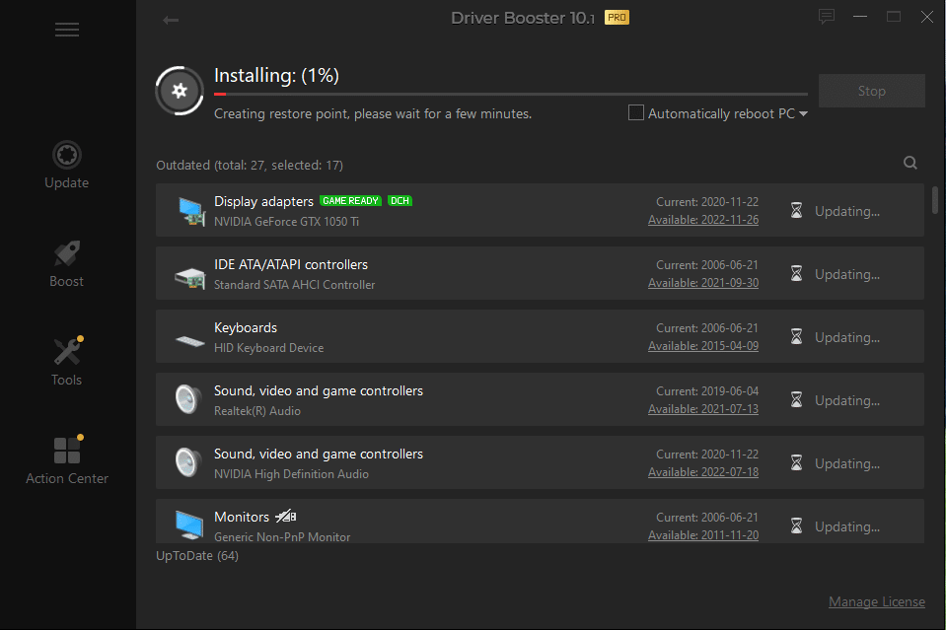This screenshot has height=630, width=946.
Task: Click Updating... status in Keyboards row
Action: click(x=847, y=337)
